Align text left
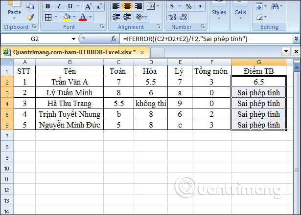This screenshot has width=301, height=215. pos(116,6)
